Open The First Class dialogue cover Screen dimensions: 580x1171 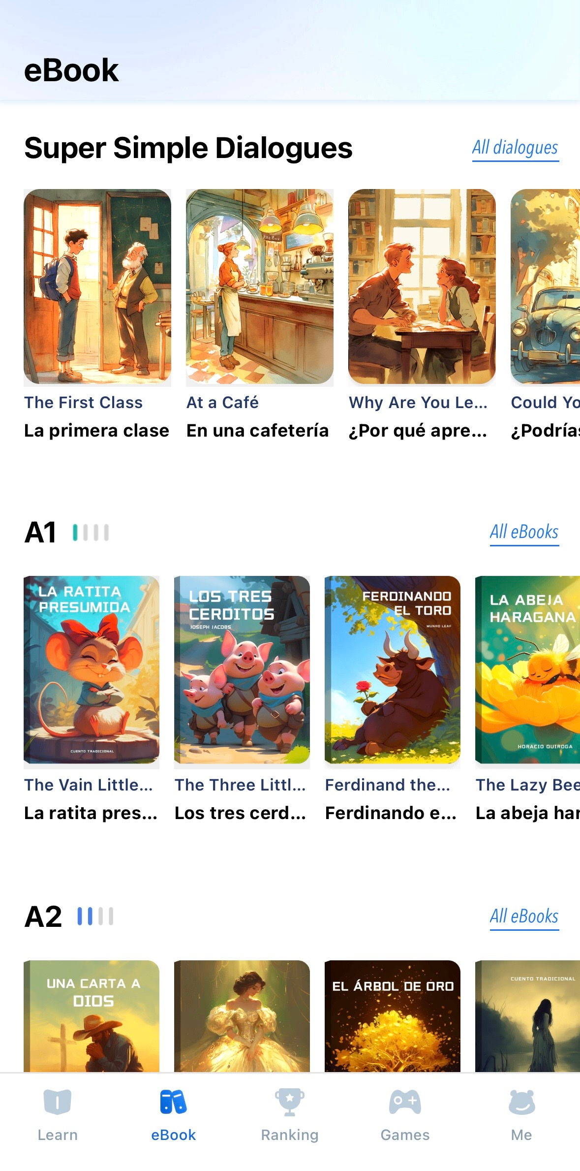97,287
